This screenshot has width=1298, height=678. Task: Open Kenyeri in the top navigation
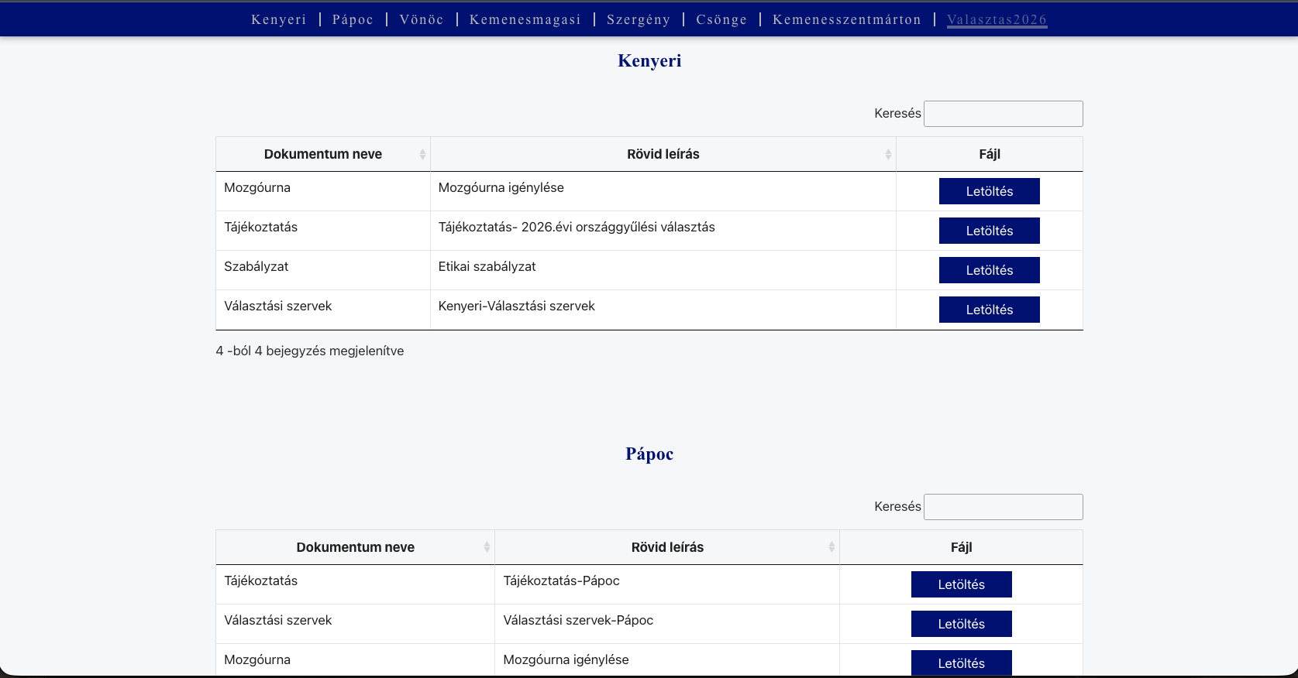coord(279,19)
